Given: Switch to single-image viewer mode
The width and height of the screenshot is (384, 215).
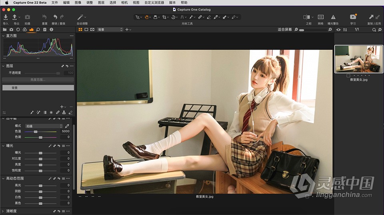Looking at the screenshot, I should 86,29.
